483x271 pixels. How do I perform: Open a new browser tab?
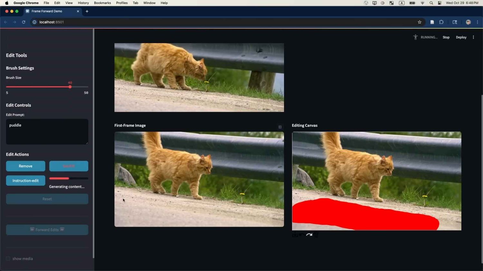click(87, 11)
